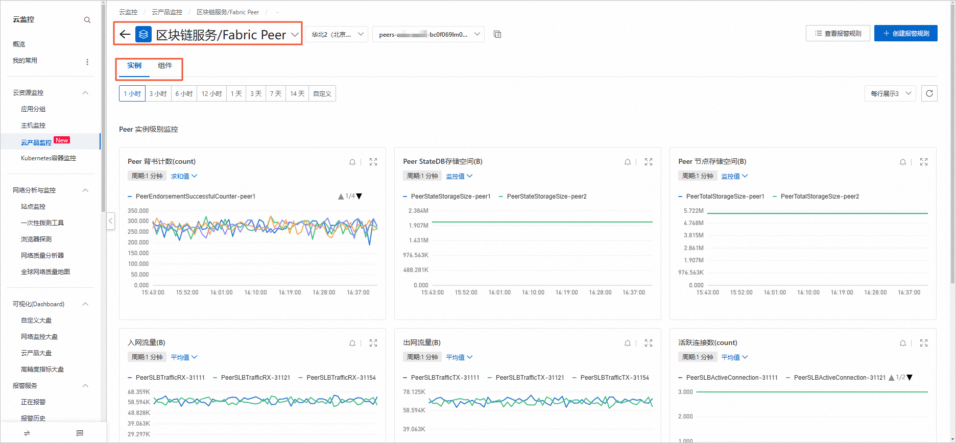Go to previous legend page in 背书计数 chart
Viewport: 956px width, 443px height.
[x=341, y=196]
